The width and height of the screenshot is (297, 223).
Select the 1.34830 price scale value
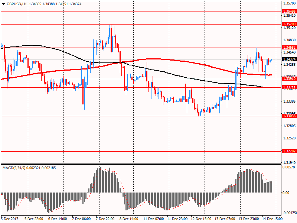coord(290,40)
